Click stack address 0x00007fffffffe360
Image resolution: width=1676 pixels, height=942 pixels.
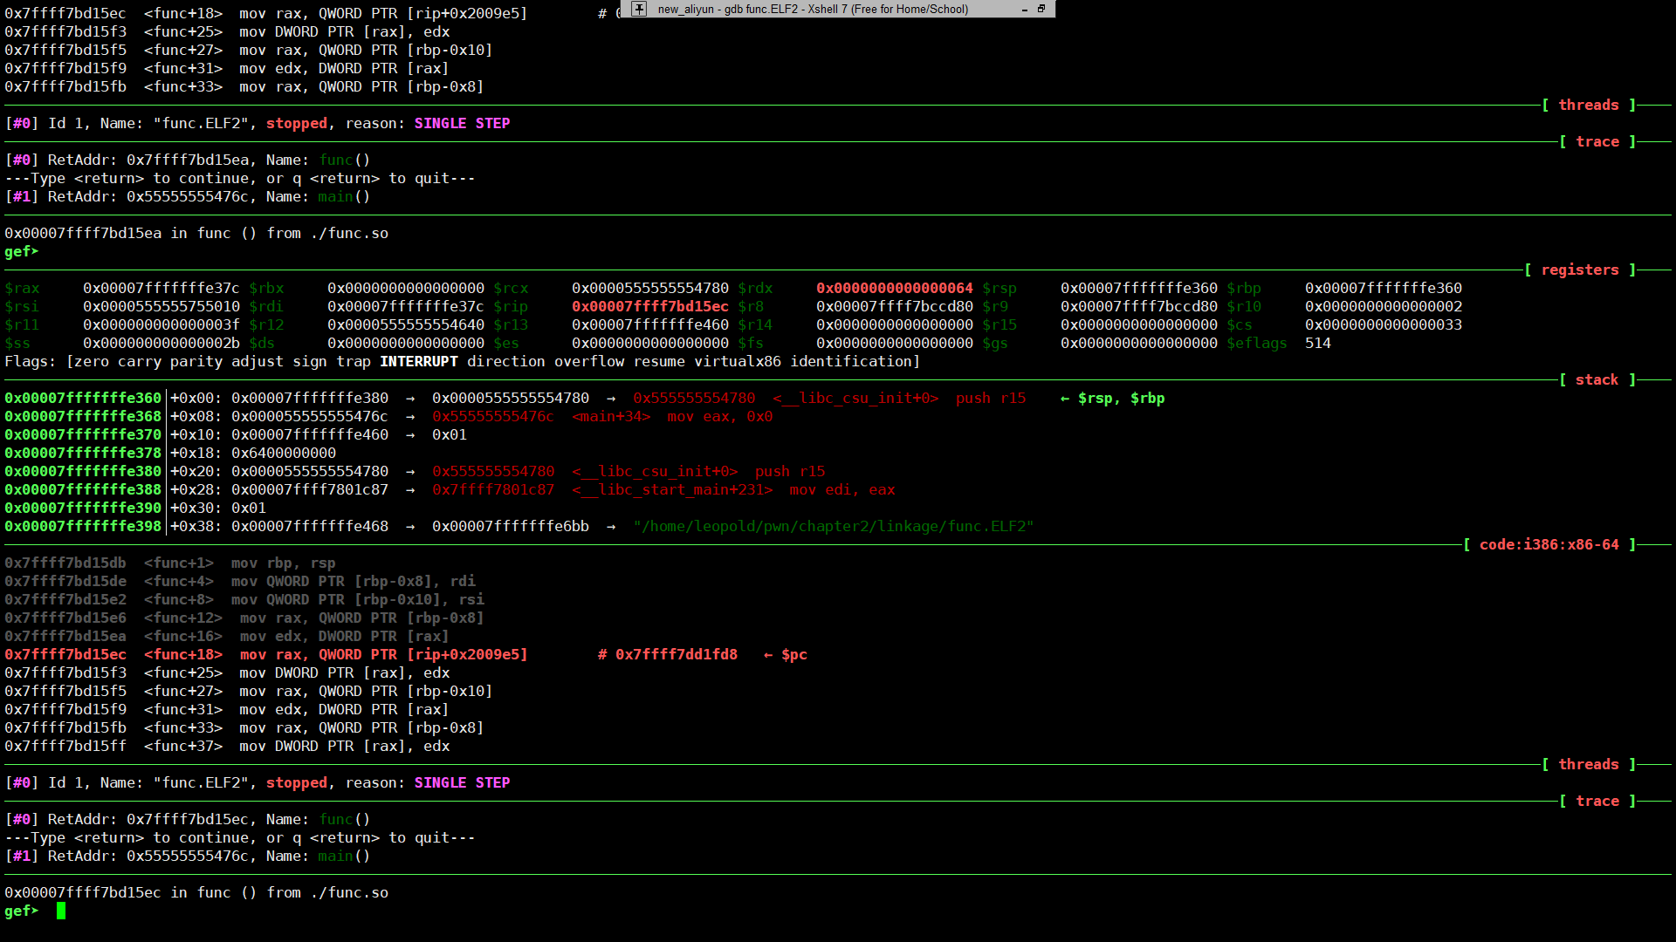coord(83,398)
